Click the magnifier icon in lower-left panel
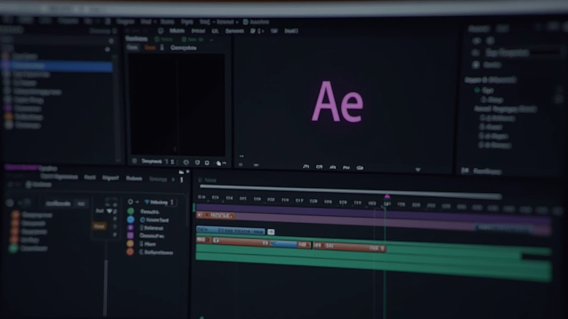The width and height of the screenshot is (568, 319). [10, 203]
